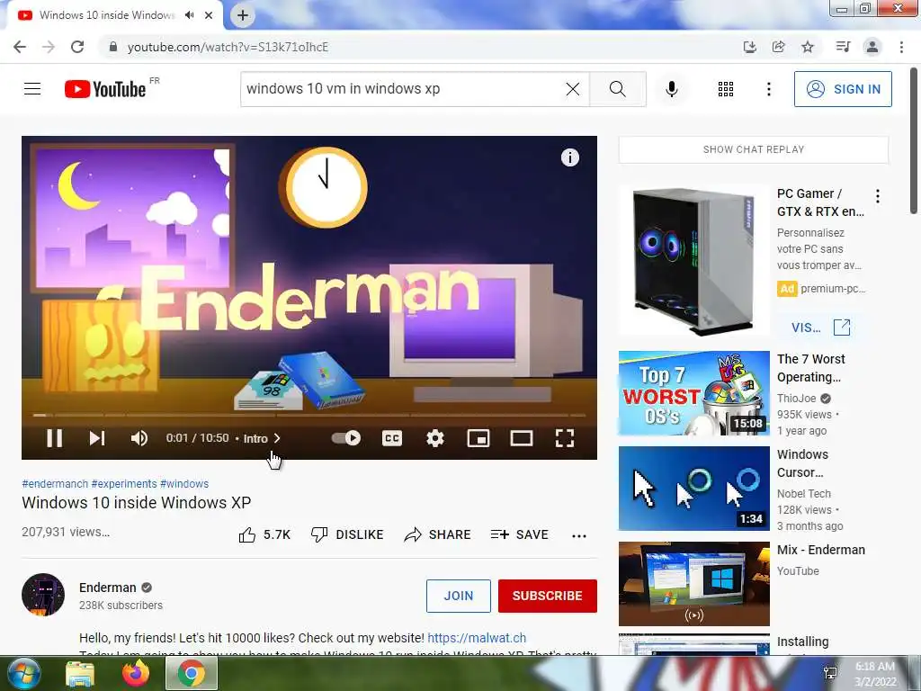Skip to next video
Screen dimensions: 921x691
pos(97,438)
